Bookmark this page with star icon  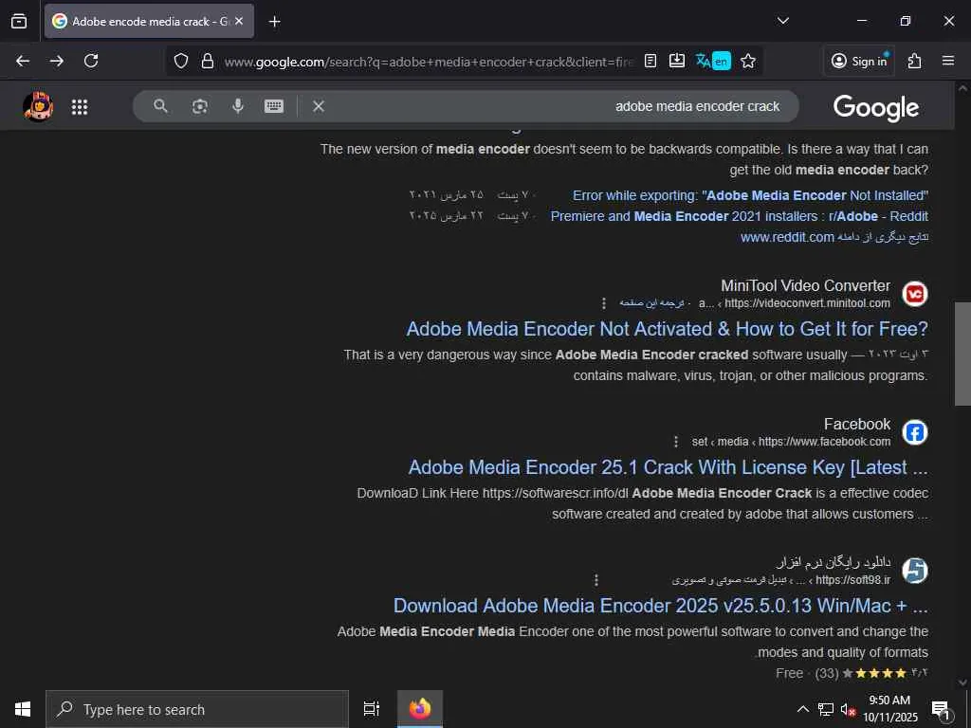(748, 61)
